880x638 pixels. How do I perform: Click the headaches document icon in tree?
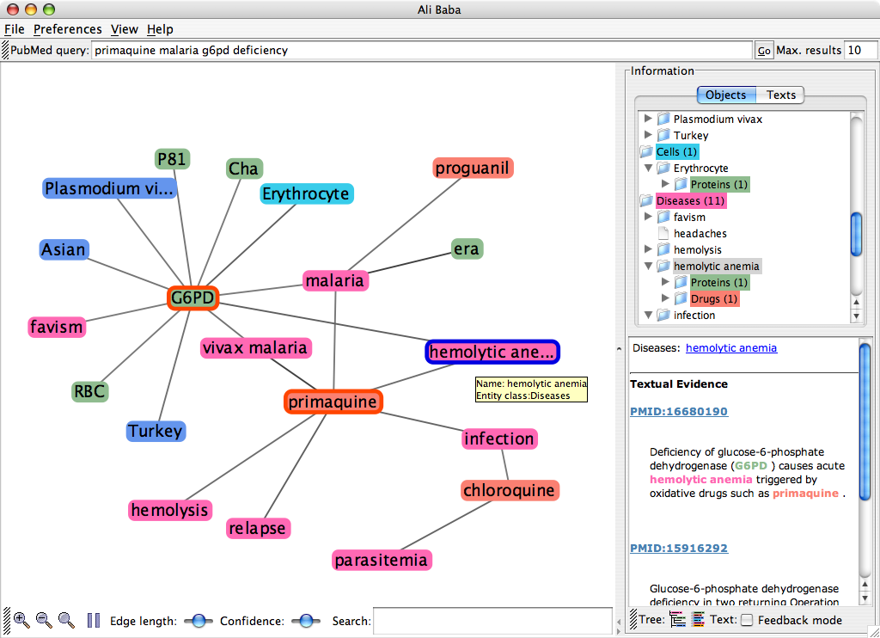point(663,234)
